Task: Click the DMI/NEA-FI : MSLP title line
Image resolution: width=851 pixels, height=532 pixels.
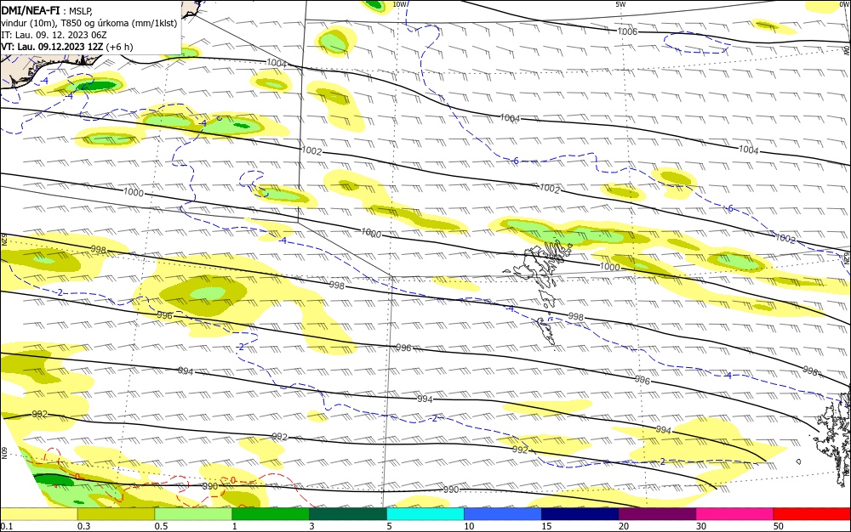Action: click(47, 11)
